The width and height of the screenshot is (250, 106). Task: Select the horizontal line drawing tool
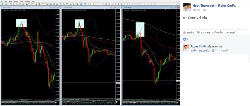click(x=100, y=4)
